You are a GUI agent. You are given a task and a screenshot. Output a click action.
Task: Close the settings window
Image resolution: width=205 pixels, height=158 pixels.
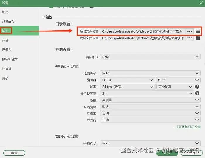[201, 3]
